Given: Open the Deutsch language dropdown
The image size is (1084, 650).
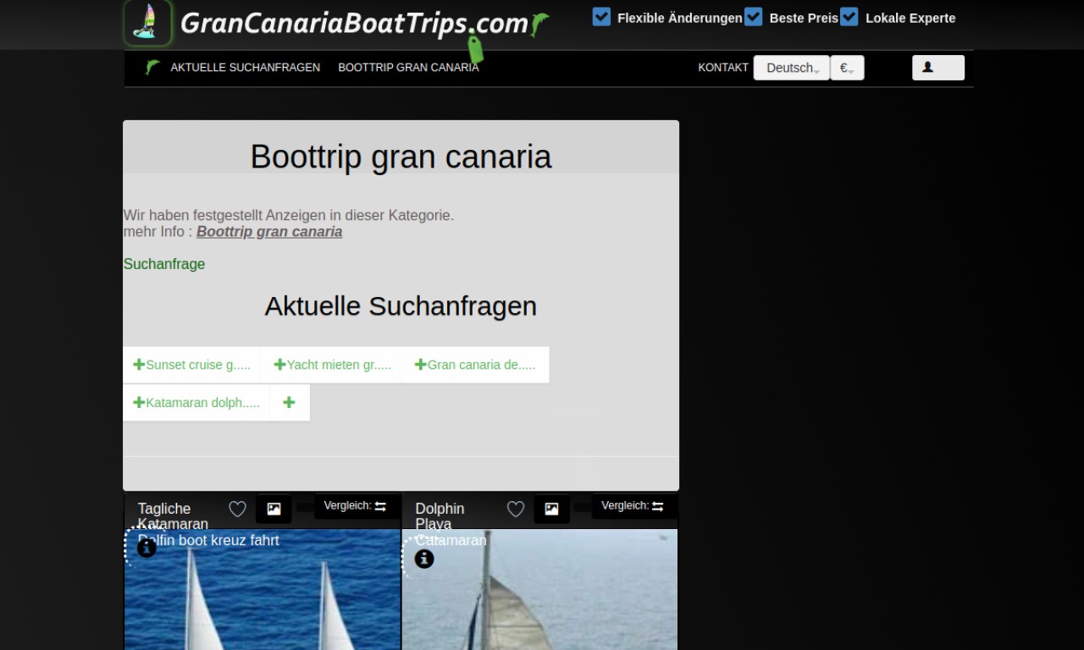Looking at the screenshot, I should coord(791,68).
